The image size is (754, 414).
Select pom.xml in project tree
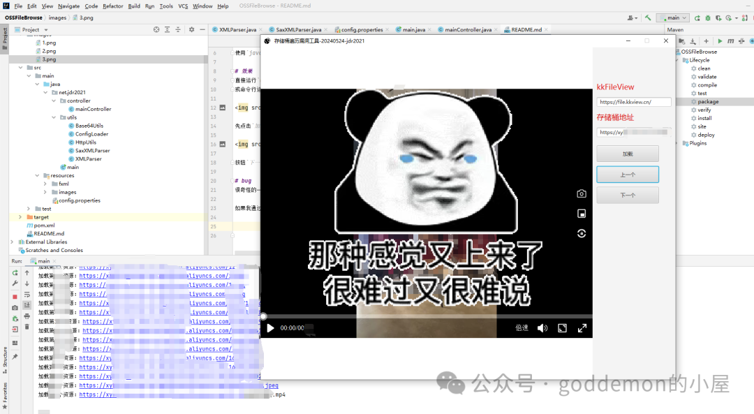(x=44, y=226)
